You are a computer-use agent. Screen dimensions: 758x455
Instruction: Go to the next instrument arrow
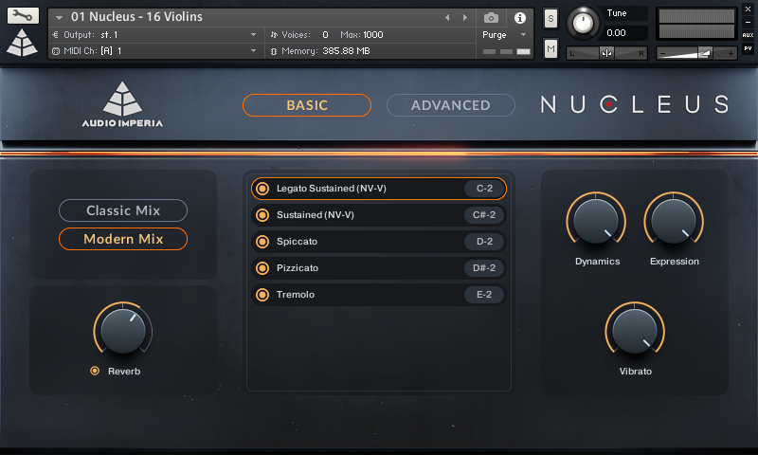coord(465,18)
